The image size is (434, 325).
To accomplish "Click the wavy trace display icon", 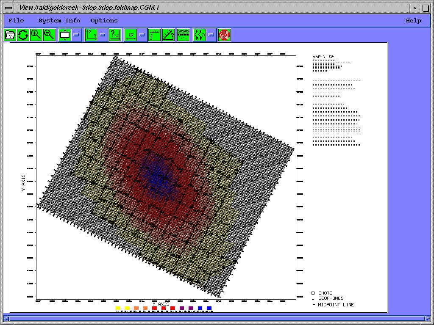I will tap(200, 35).
